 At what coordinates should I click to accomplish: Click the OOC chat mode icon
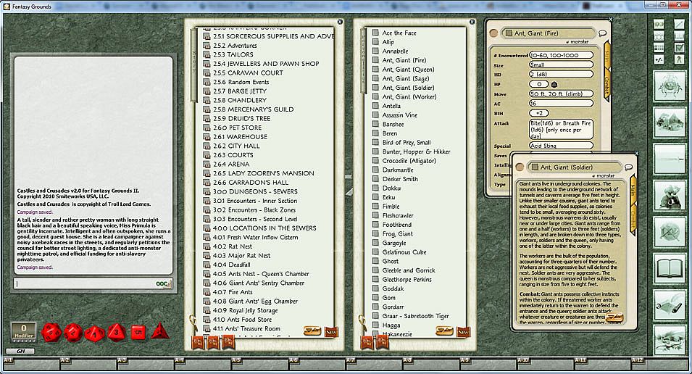[x=164, y=283]
